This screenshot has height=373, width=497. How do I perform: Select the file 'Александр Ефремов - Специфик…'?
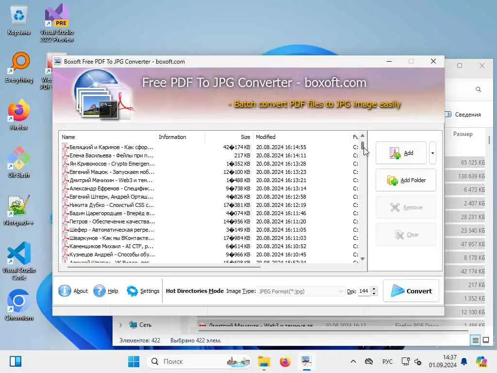pyautogui.click(x=112, y=188)
